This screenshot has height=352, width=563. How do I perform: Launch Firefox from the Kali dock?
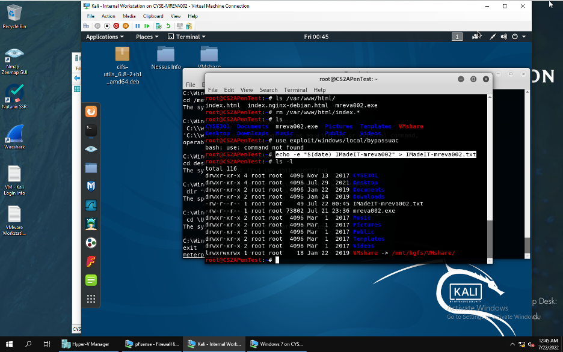(91, 112)
